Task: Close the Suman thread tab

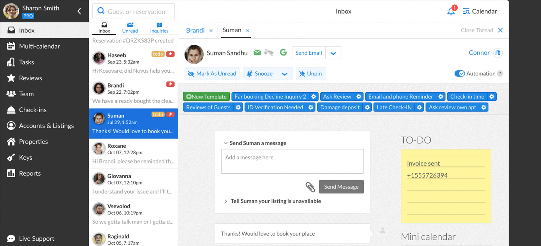Action: 248,30
